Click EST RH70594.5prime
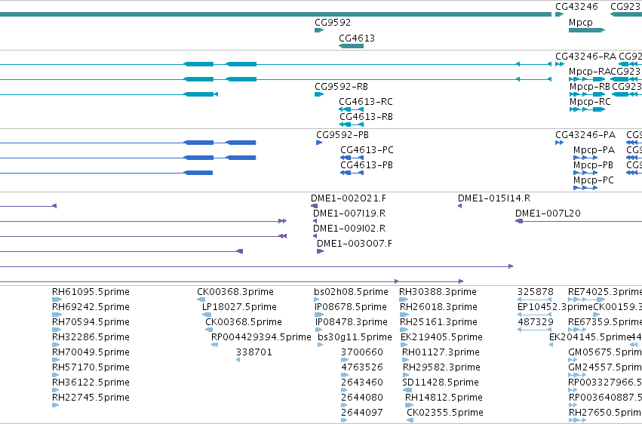This screenshot has height=424, width=642. 91,322
